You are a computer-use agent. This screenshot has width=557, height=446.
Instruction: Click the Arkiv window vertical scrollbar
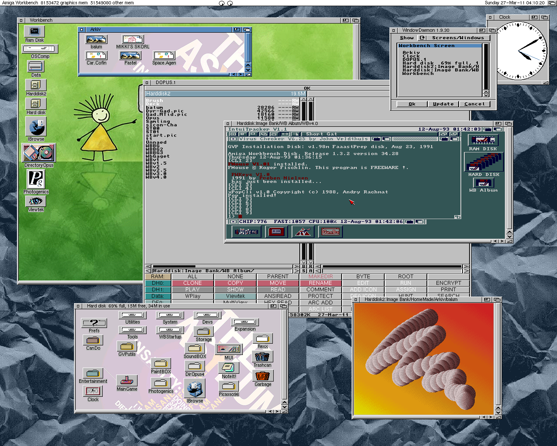click(x=248, y=48)
